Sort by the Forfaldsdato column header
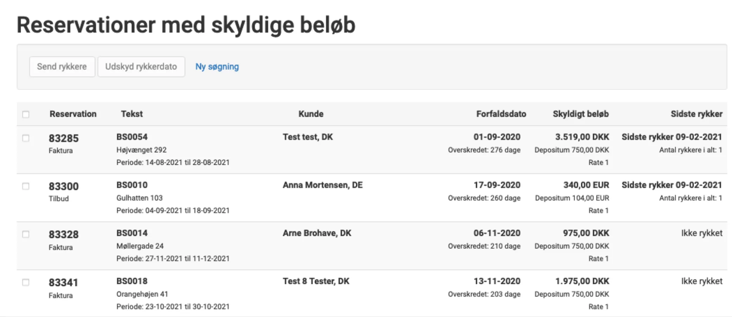Screen dimensions: 732x317 (501, 114)
